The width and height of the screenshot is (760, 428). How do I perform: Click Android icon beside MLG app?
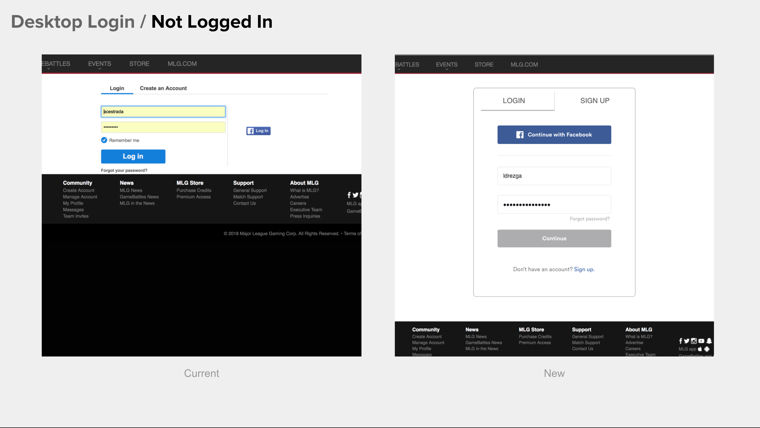(707, 349)
